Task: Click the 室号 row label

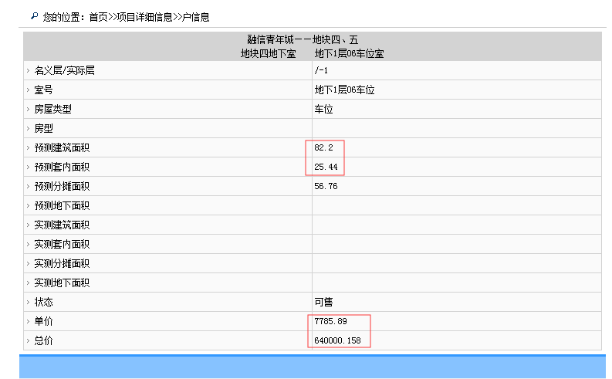Action: 43,90
